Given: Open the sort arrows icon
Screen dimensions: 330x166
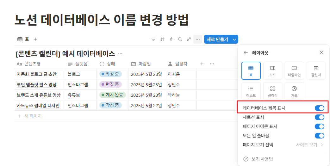Looking at the screenshot, I should (x=162, y=39).
